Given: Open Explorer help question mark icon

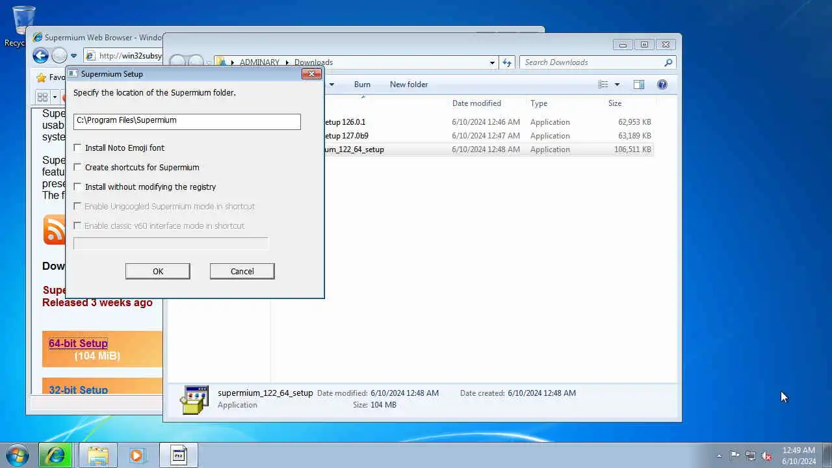Looking at the screenshot, I should pos(662,84).
